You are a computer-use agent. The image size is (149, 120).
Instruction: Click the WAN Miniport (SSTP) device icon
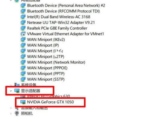click(23, 79)
